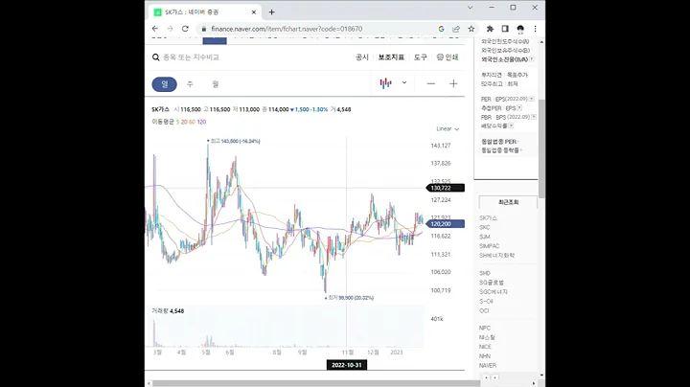The height and width of the screenshot is (387, 690).
Task: Open NHN in recent list
Action: coord(485,356)
